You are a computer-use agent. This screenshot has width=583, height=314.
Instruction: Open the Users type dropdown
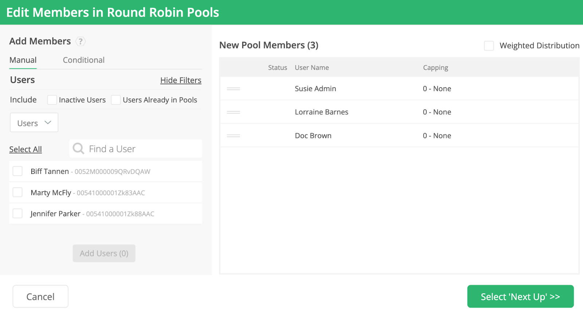(34, 123)
